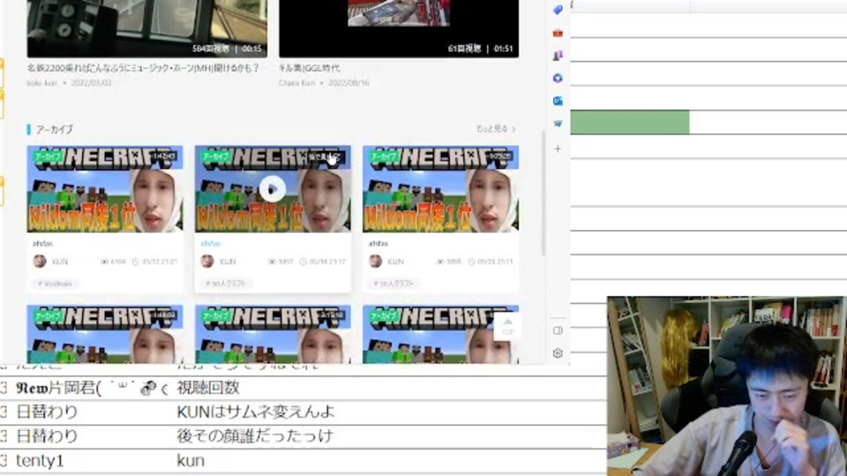The image size is (847, 476).
Task: Select the #Voidtrain tag
Action: tap(55, 283)
